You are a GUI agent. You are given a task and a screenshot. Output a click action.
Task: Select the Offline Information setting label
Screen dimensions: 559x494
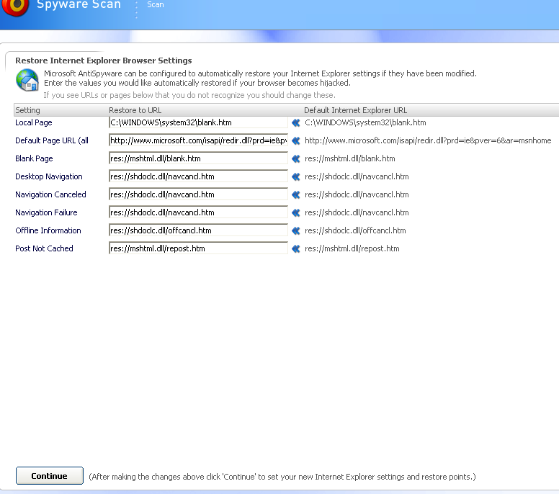[x=48, y=230]
